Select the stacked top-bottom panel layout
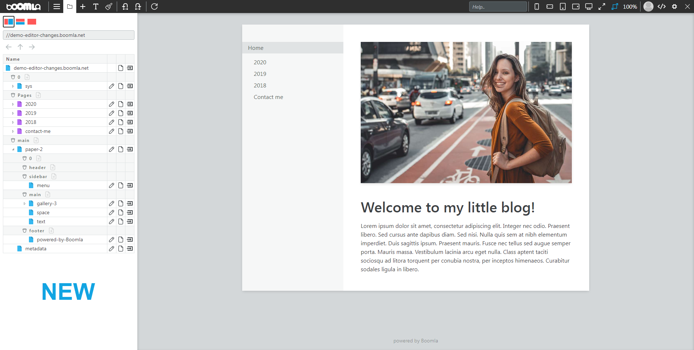This screenshot has height=350, width=694. coord(20,22)
